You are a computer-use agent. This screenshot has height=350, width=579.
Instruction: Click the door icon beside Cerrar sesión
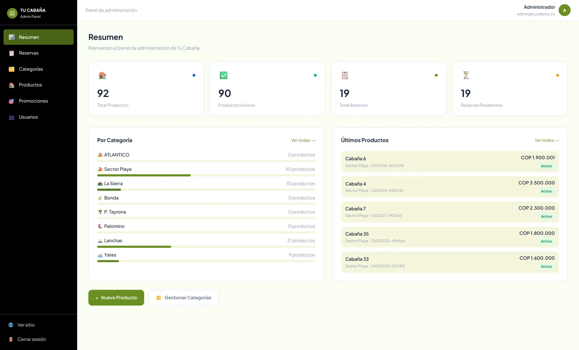[11, 340]
